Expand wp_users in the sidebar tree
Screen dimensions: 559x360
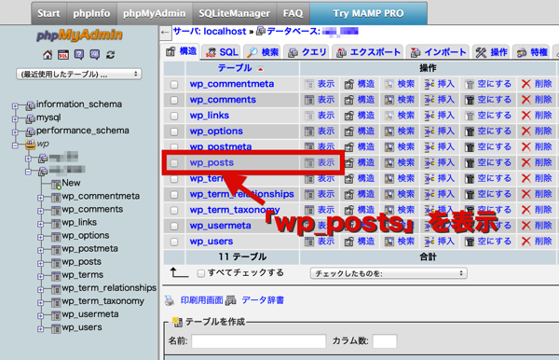[41, 329]
